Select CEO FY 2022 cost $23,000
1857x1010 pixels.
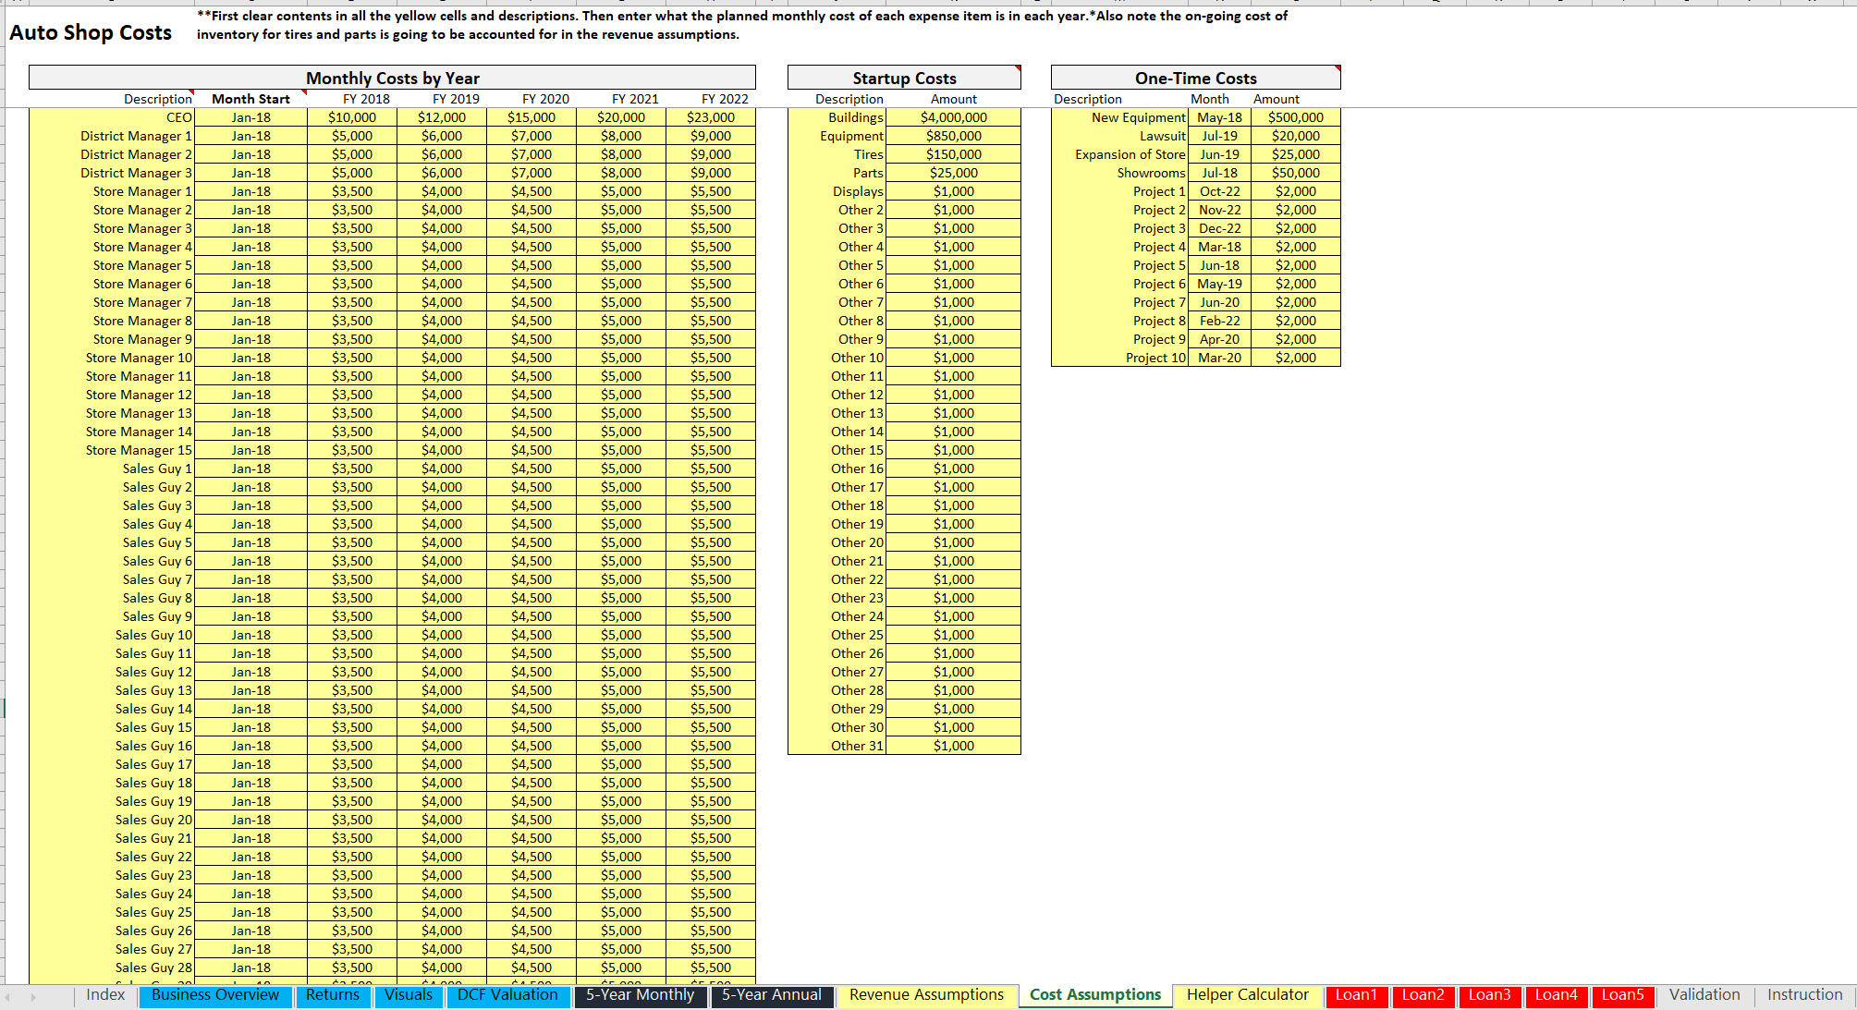click(711, 117)
